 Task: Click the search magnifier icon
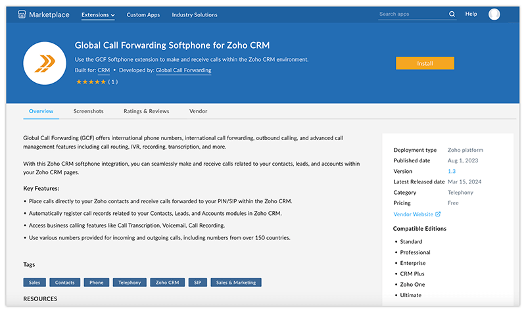(452, 14)
